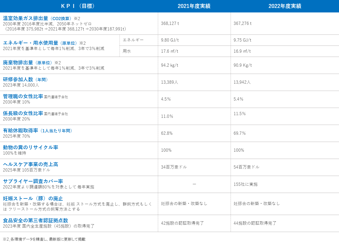Click the '2021年度実績' column header

[194, 6]
